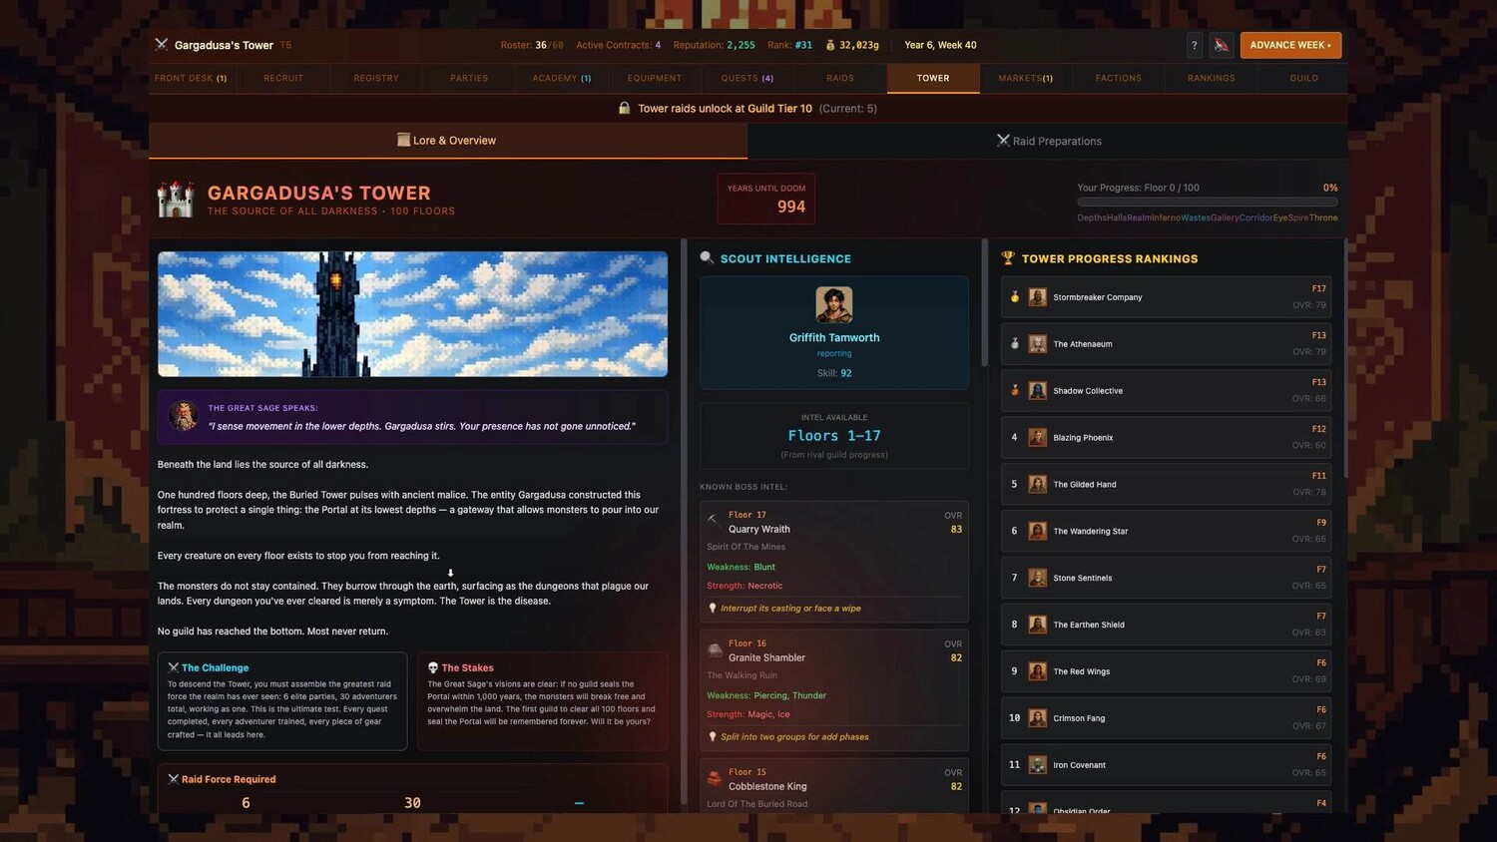Viewport: 1497px width, 842px height.
Task: Click the Shadow Collective guild avatar
Action: click(1038, 391)
